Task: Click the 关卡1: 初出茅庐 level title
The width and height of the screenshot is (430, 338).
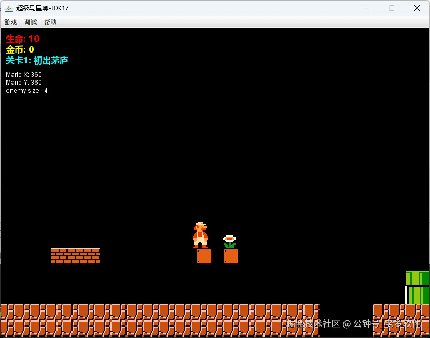Action: pos(37,60)
